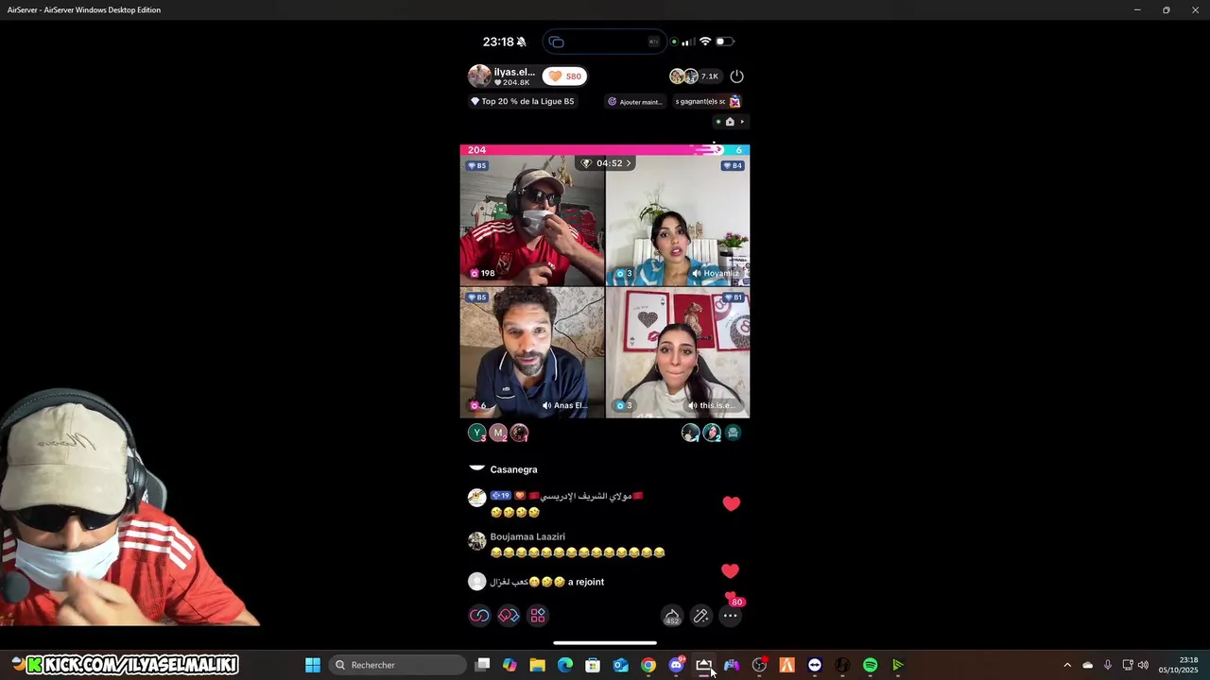This screenshot has height=680, width=1210.
Task: Open Top 20 % de la Ligue B5 badge
Action: (x=522, y=101)
